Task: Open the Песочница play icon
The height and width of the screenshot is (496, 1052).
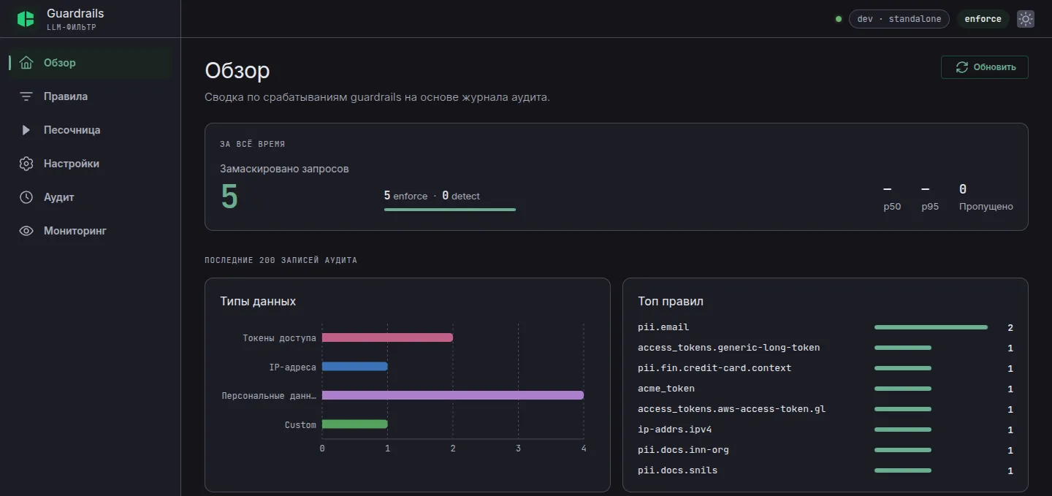Action: point(26,130)
